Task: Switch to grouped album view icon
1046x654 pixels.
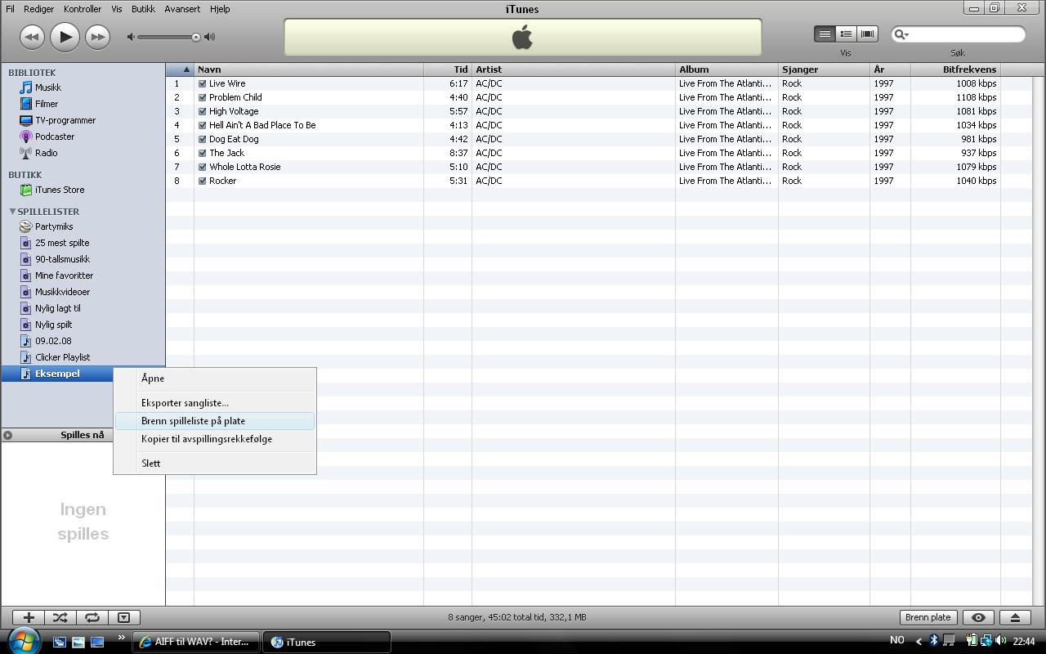Action: [x=846, y=34]
